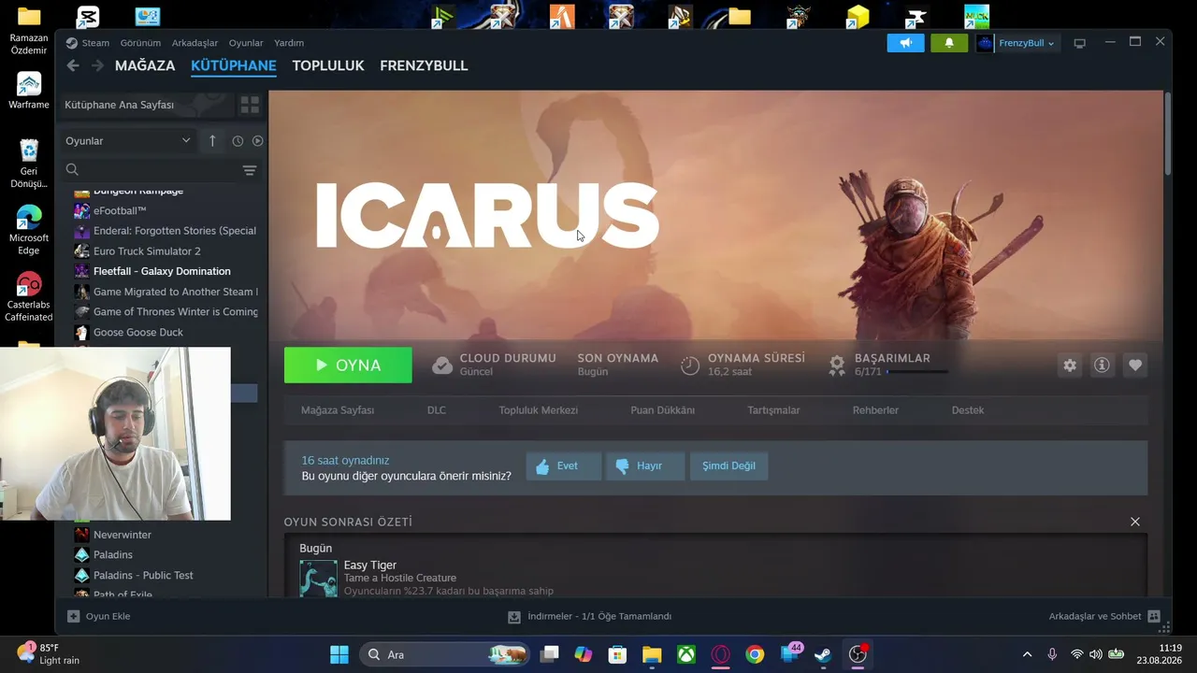The image size is (1197, 673).
Task: Click the Cloud status icon
Action: (x=442, y=365)
